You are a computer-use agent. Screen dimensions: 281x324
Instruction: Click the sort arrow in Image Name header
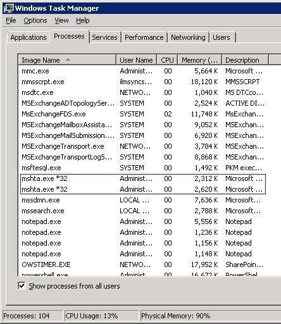pos(68,59)
